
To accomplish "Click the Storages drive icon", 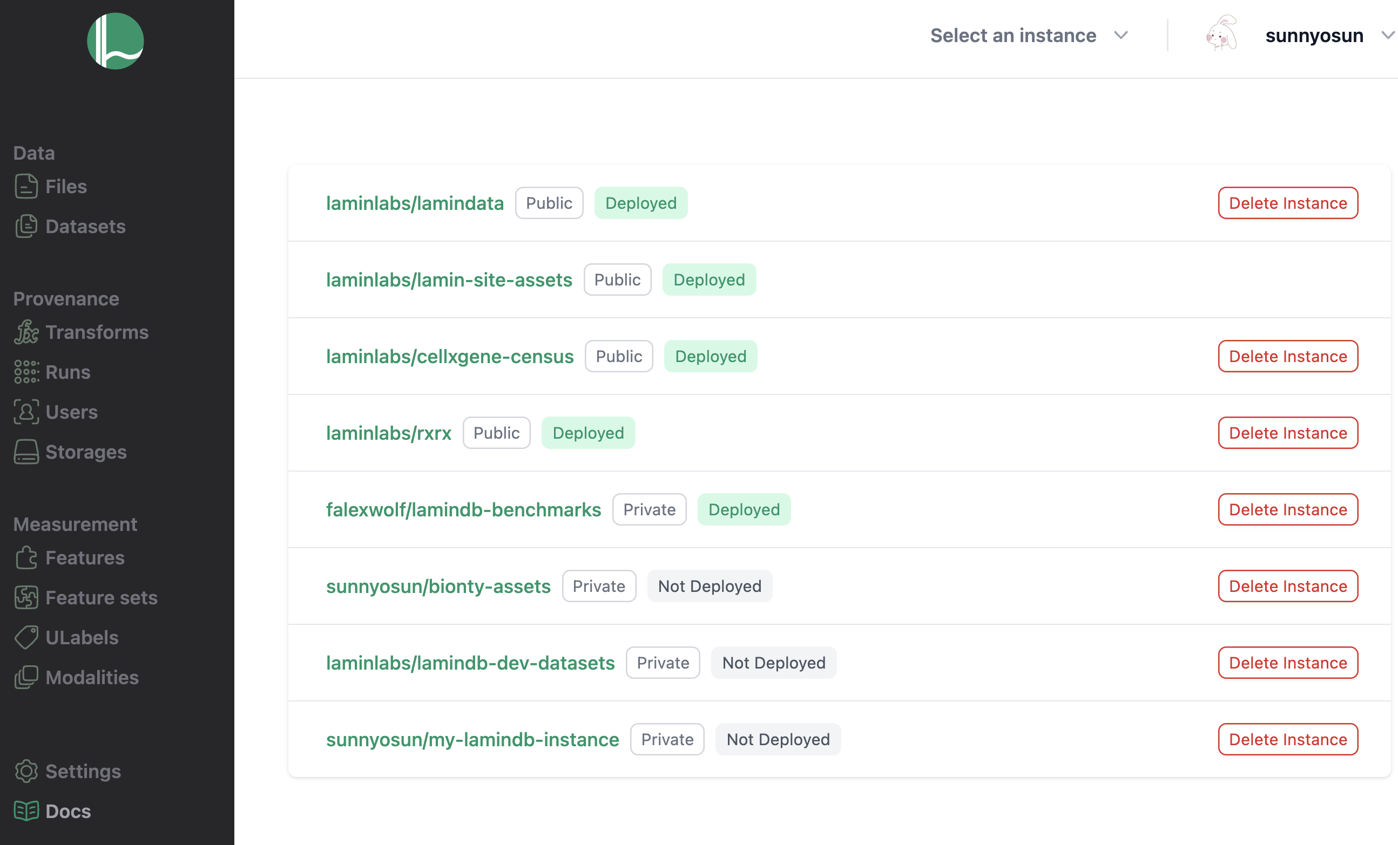I will click(x=26, y=452).
